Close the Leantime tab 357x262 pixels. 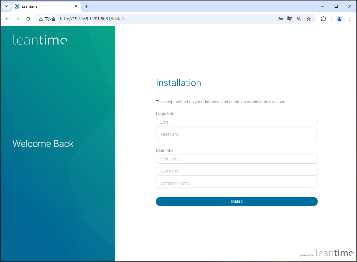76,6
